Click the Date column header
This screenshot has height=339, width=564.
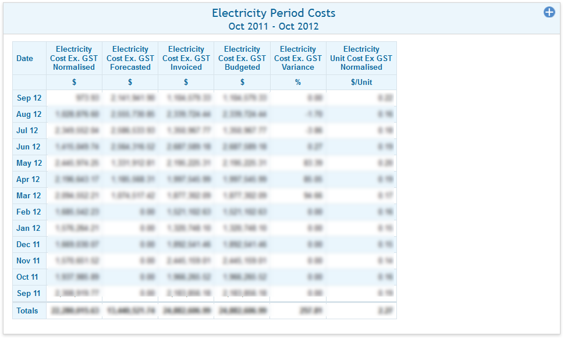25,58
